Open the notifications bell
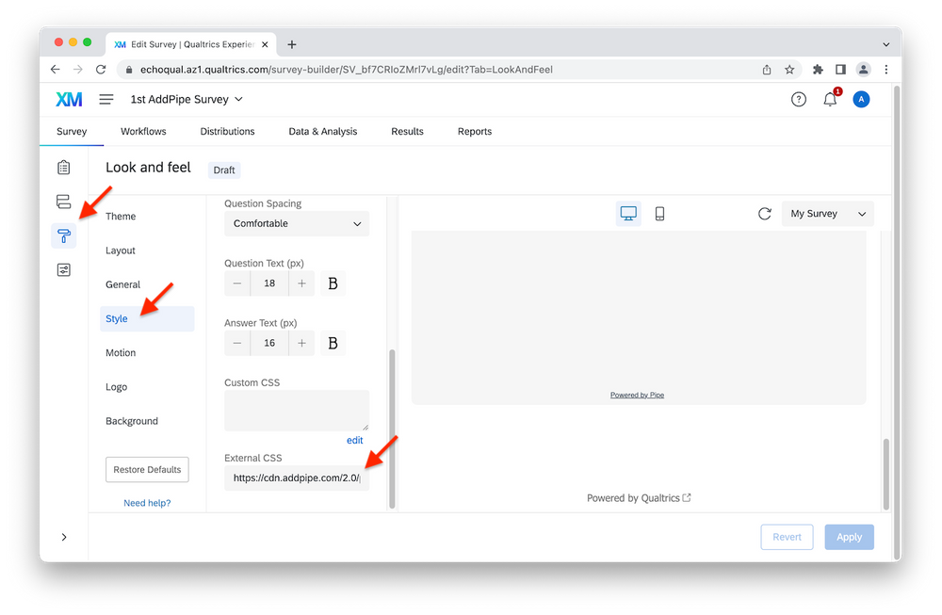Image resolution: width=942 pixels, height=615 pixels. tap(830, 98)
